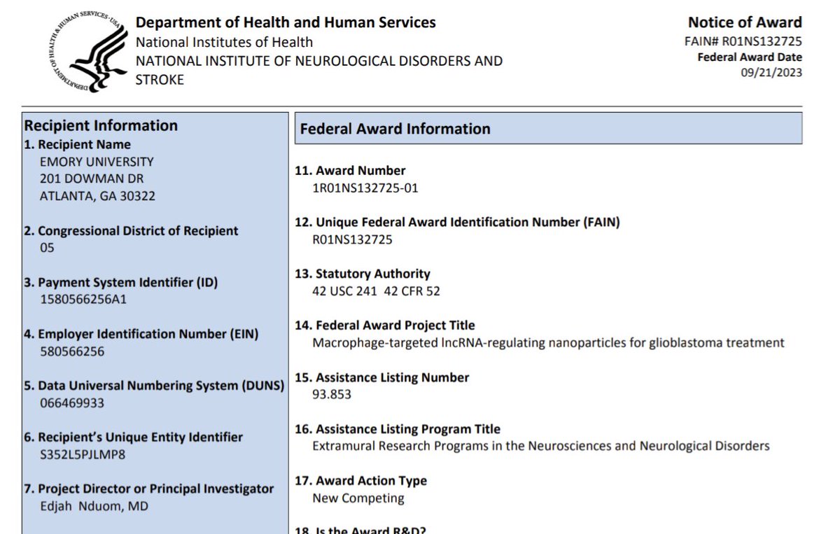Click the '13. Statutory Authority' label
This screenshot has width=840, height=534.
coord(363,274)
